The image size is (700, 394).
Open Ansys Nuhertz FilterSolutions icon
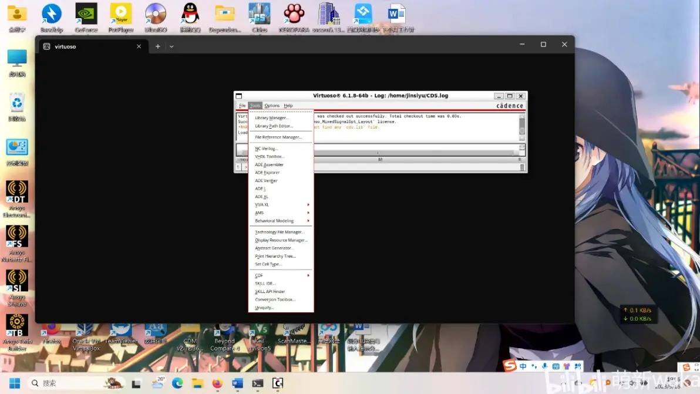(17, 244)
